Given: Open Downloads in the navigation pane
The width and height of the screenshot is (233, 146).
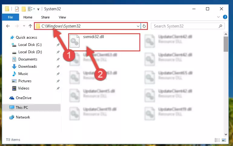Looking at the screenshot, I should (x=28, y=67).
